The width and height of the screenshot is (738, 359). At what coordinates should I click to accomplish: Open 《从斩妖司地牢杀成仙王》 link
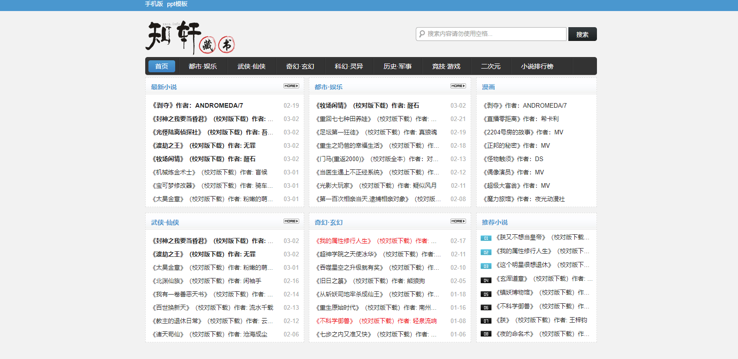[x=378, y=294]
